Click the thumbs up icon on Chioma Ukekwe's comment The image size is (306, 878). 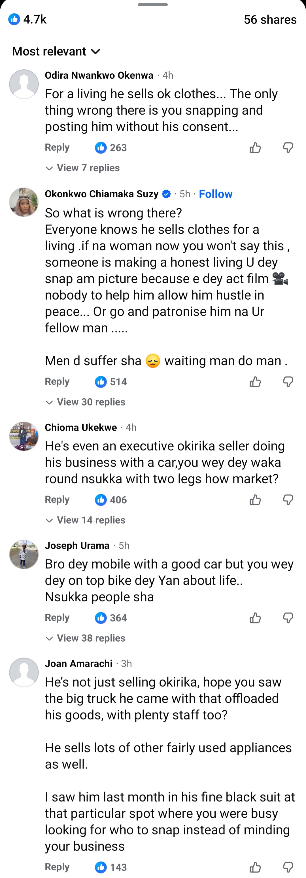coord(255,500)
